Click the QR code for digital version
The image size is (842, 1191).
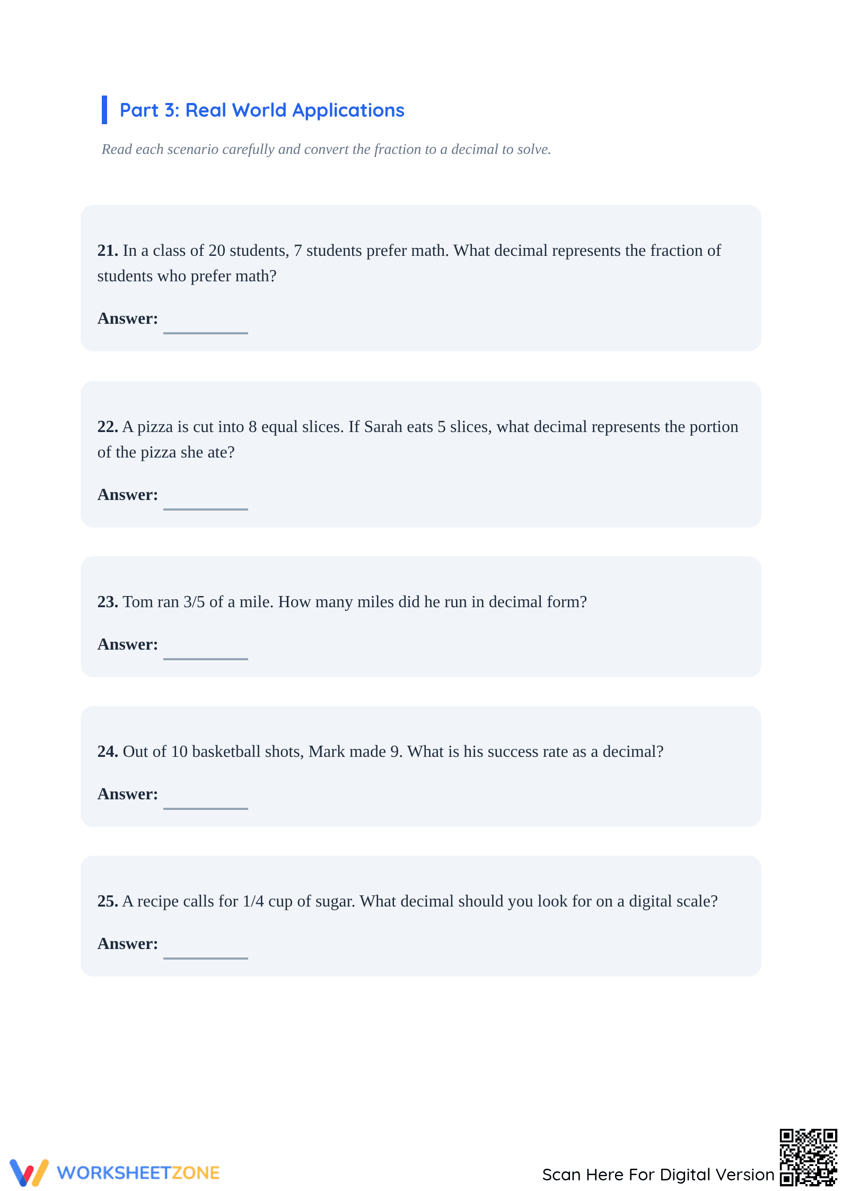pyautogui.click(x=808, y=1158)
